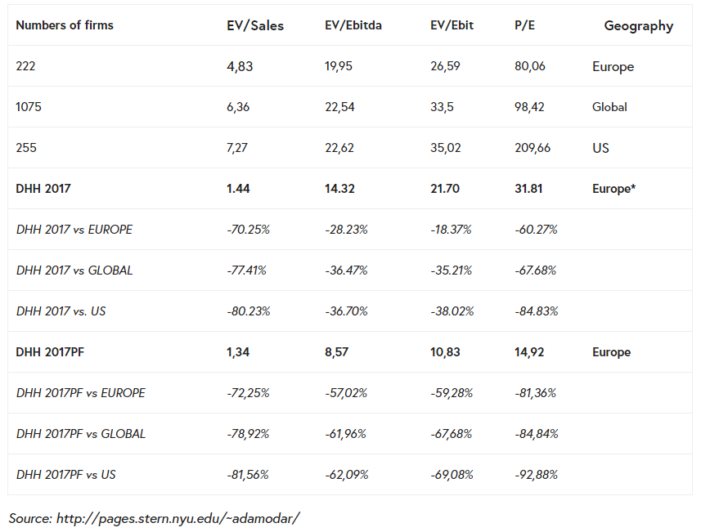This screenshot has width=710, height=532.
Task: Click the "Numbers of firms" column header
Action: (65, 25)
